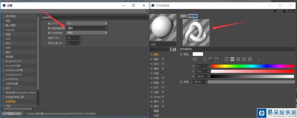
Task: Click the back arrow in the Material Editor
Action: click(275, 11)
